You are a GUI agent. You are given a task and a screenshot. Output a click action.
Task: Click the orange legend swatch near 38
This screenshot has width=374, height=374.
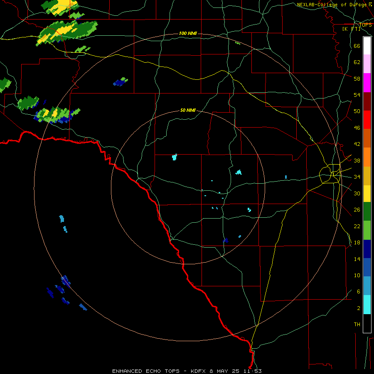tap(367, 157)
